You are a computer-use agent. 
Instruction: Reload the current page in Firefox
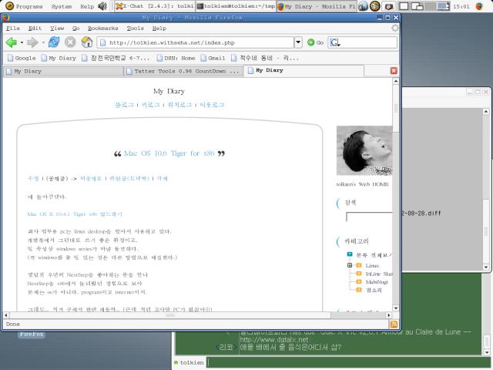tap(54, 42)
